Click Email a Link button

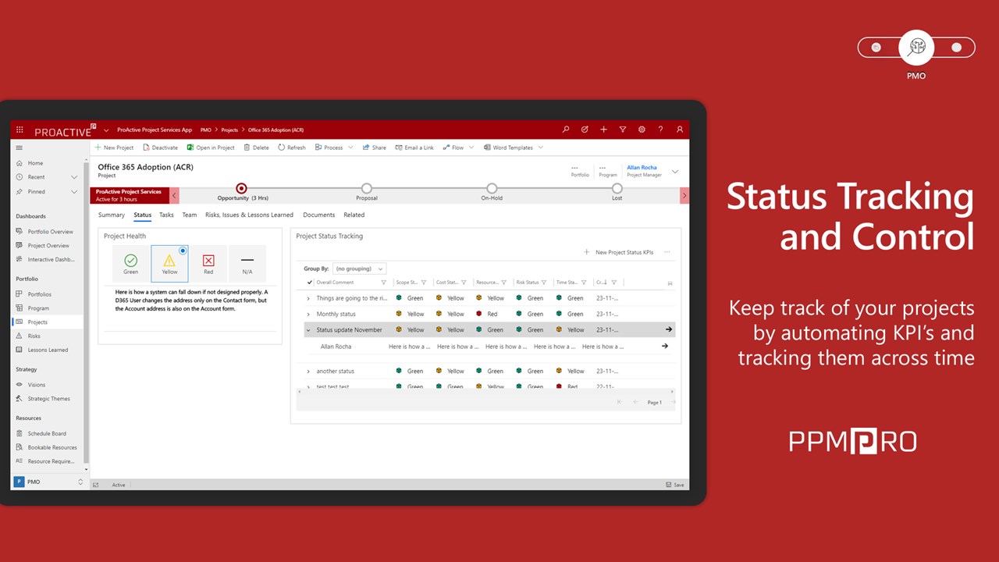click(x=414, y=148)
